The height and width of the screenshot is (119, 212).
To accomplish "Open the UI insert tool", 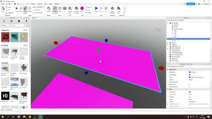I will (x=65, y=10).
